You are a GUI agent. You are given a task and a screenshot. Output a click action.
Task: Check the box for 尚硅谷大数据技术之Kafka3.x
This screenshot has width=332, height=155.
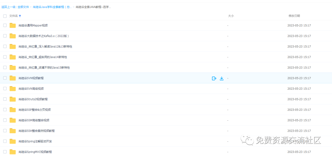click(5, 36)
